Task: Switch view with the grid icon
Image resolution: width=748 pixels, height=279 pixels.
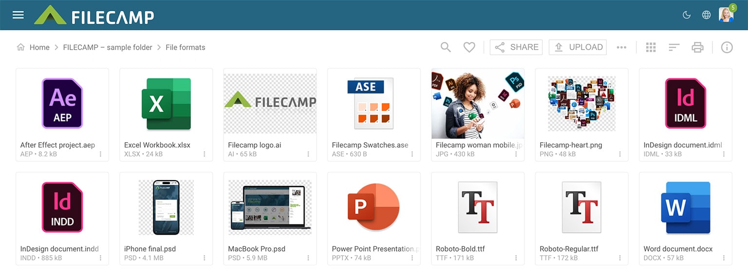Action: click(x=651, y=47)
